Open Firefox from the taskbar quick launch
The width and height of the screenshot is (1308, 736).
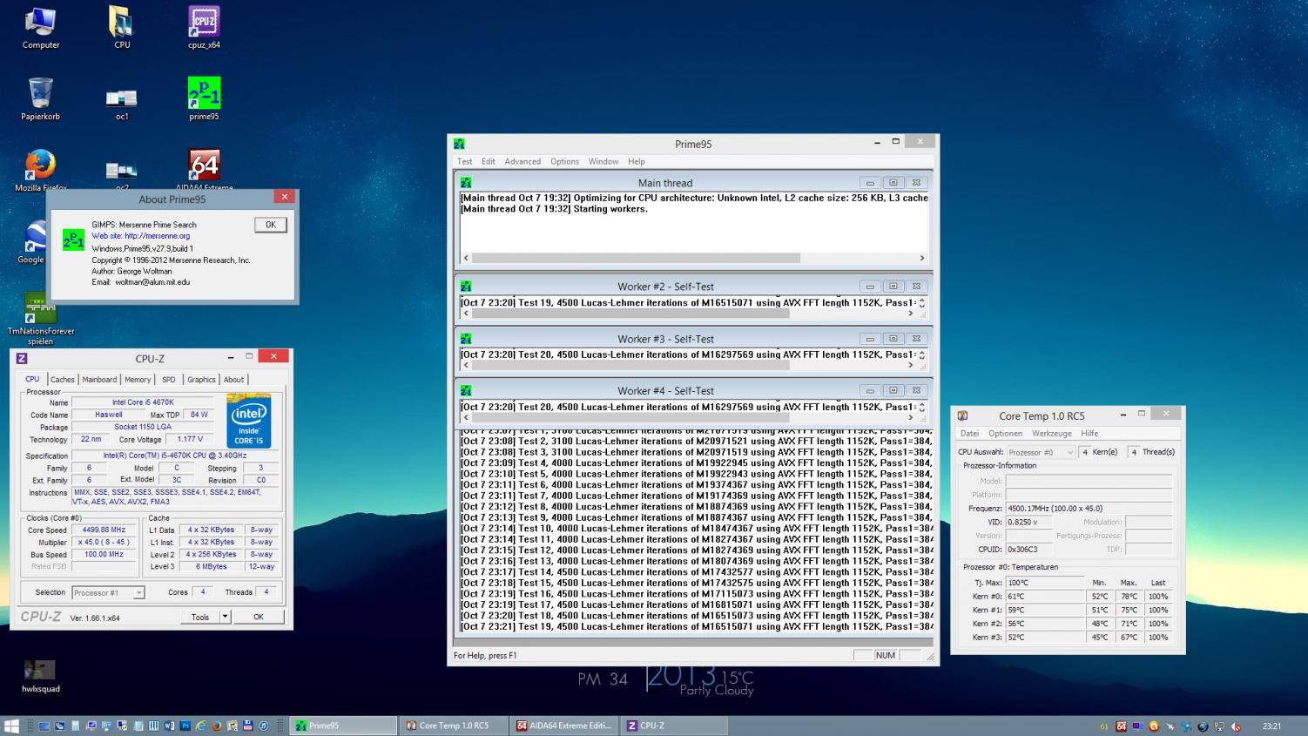[217, 726]
